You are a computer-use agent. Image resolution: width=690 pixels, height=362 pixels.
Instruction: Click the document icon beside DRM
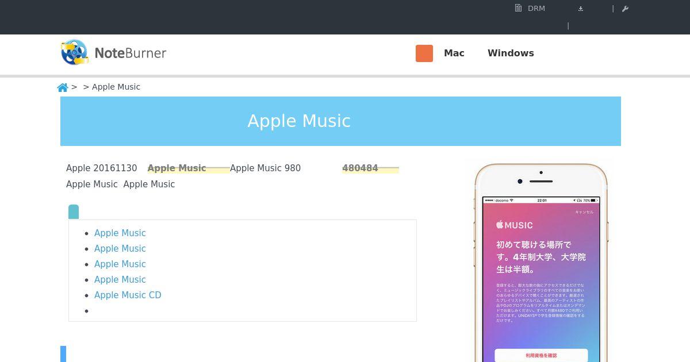click(x=518, y=8)
